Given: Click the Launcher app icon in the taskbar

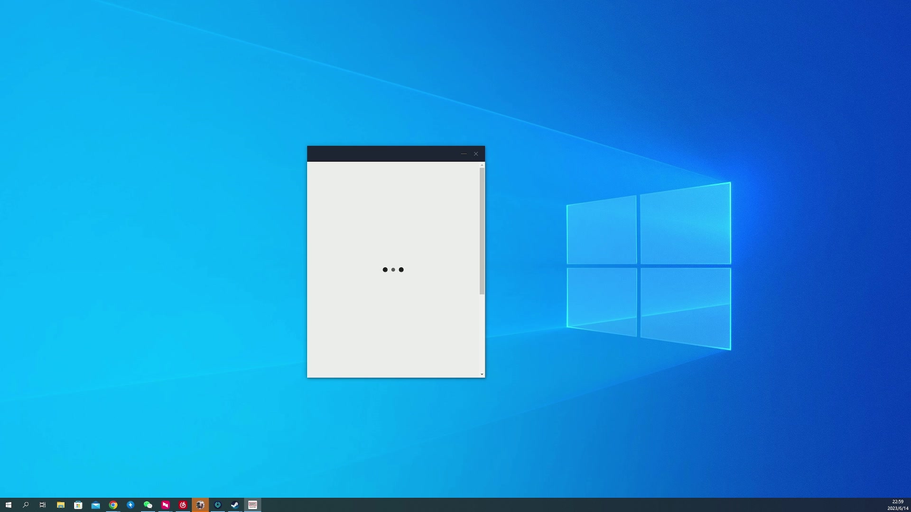Looking at the screenshot, I should click(252, 505).
